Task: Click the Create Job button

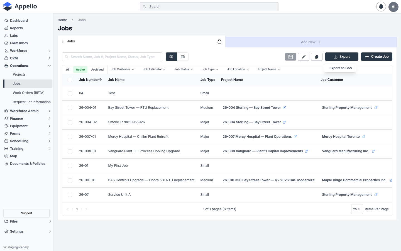Action: coord(376,57)
